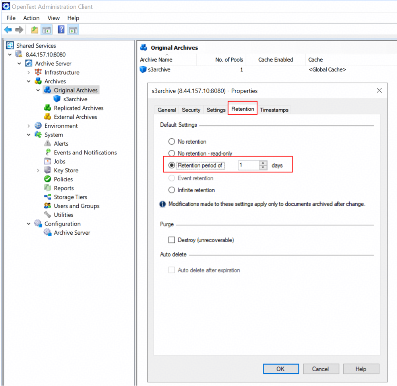Click the Key Store icon
Image resolution: width=397 pixels, height=386 pixels.
tap(48, 170)
